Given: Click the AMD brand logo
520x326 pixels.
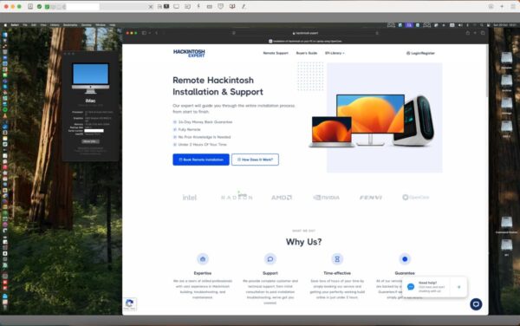Looking at the screenshot, I should click(x=282, y=198).
